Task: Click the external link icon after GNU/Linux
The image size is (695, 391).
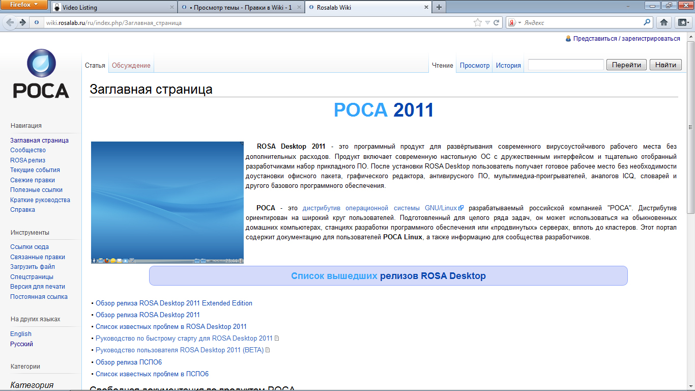Action: coord(461,208)
